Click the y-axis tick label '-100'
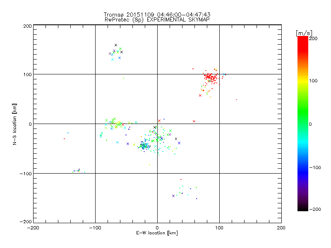 click(26, 174)
